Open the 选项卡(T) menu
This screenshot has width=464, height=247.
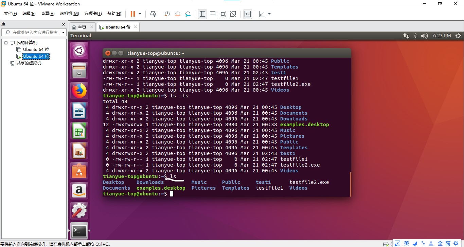[x=93, y=14]
